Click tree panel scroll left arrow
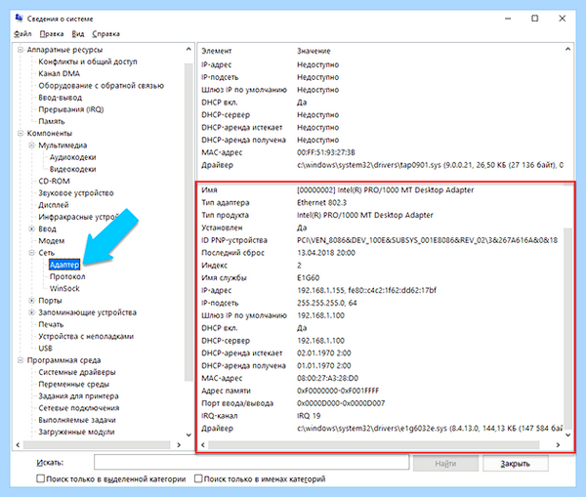The width and height of the screenshot is (586, 497). click(18, 444)
